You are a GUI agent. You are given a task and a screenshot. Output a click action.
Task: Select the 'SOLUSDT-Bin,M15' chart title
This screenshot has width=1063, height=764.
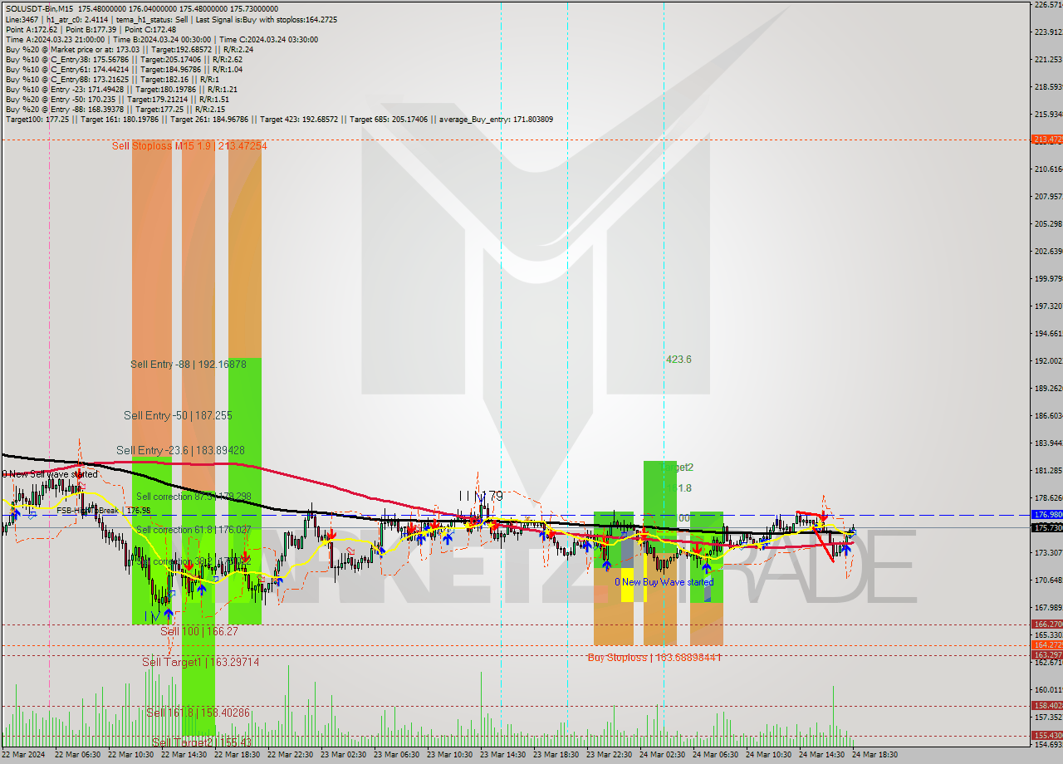click(x=40, y=7)
